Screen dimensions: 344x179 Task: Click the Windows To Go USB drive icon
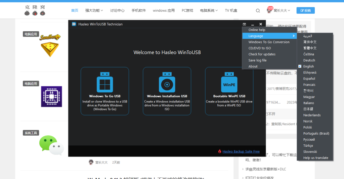click(x=105, y=82)
